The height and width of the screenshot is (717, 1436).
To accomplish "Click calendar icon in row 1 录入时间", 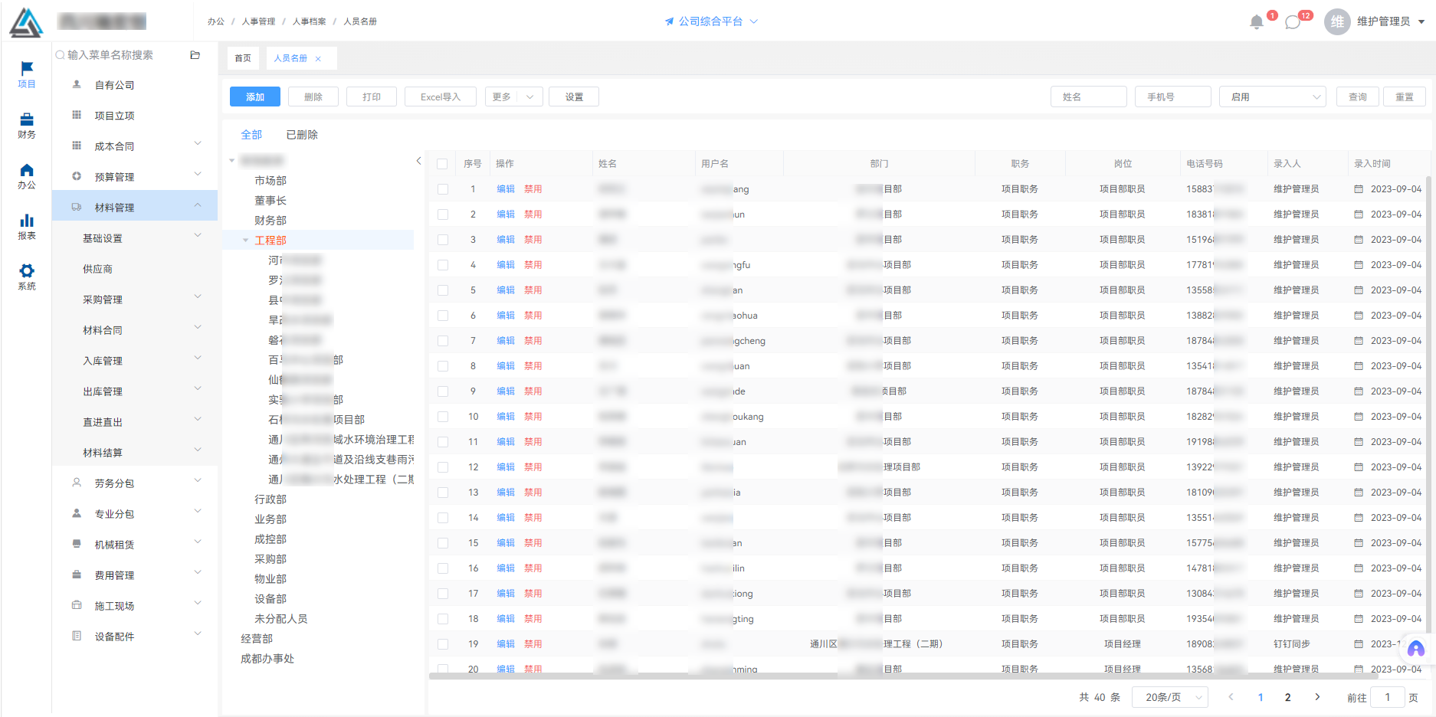I will (x=1359, y=189).
